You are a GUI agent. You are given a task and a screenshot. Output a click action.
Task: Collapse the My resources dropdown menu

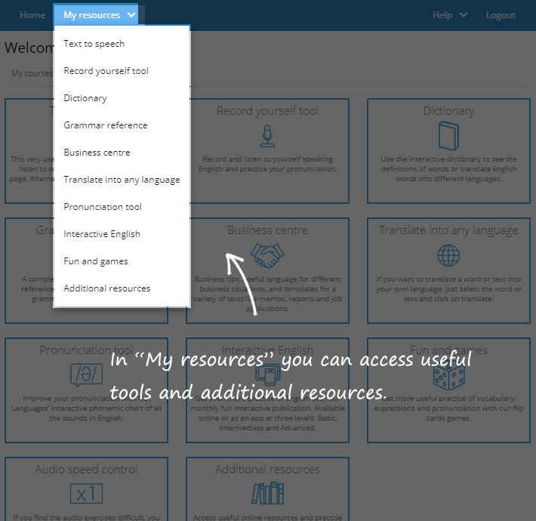99,15
